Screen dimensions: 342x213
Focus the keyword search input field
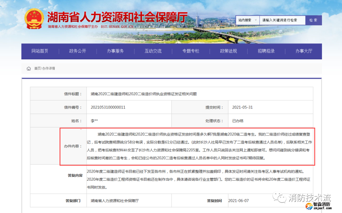[282, 20]
